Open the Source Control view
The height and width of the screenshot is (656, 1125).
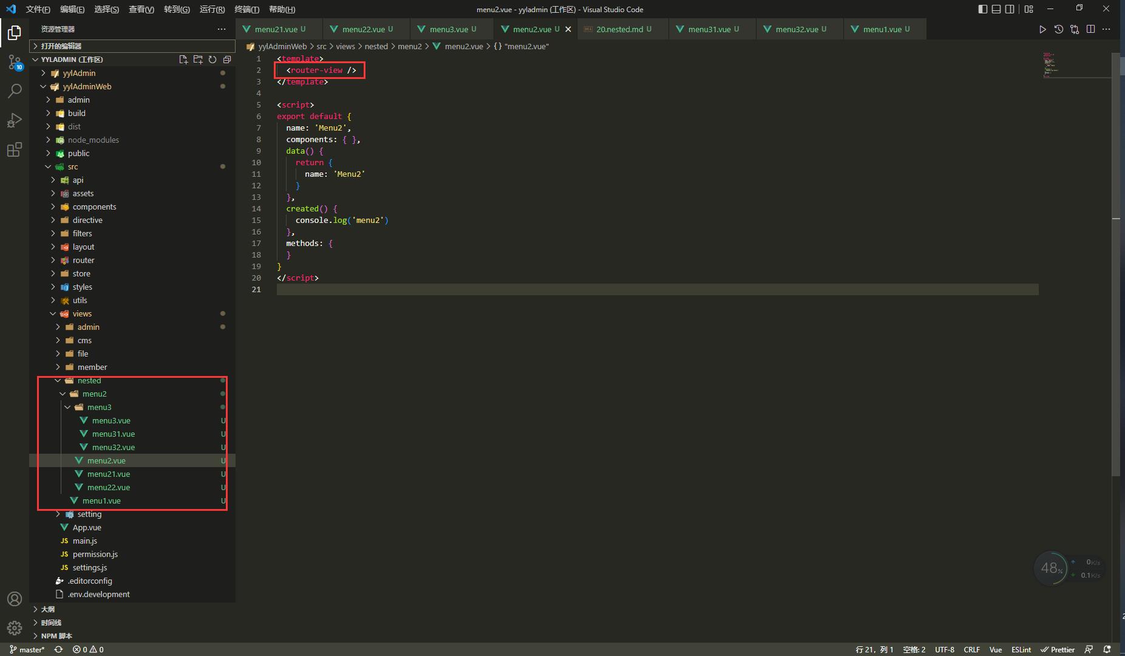(x=14, y=62)
